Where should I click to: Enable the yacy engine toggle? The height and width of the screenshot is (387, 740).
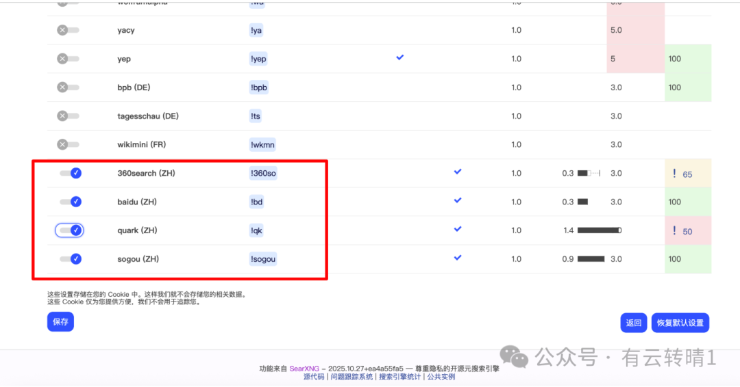68,30
